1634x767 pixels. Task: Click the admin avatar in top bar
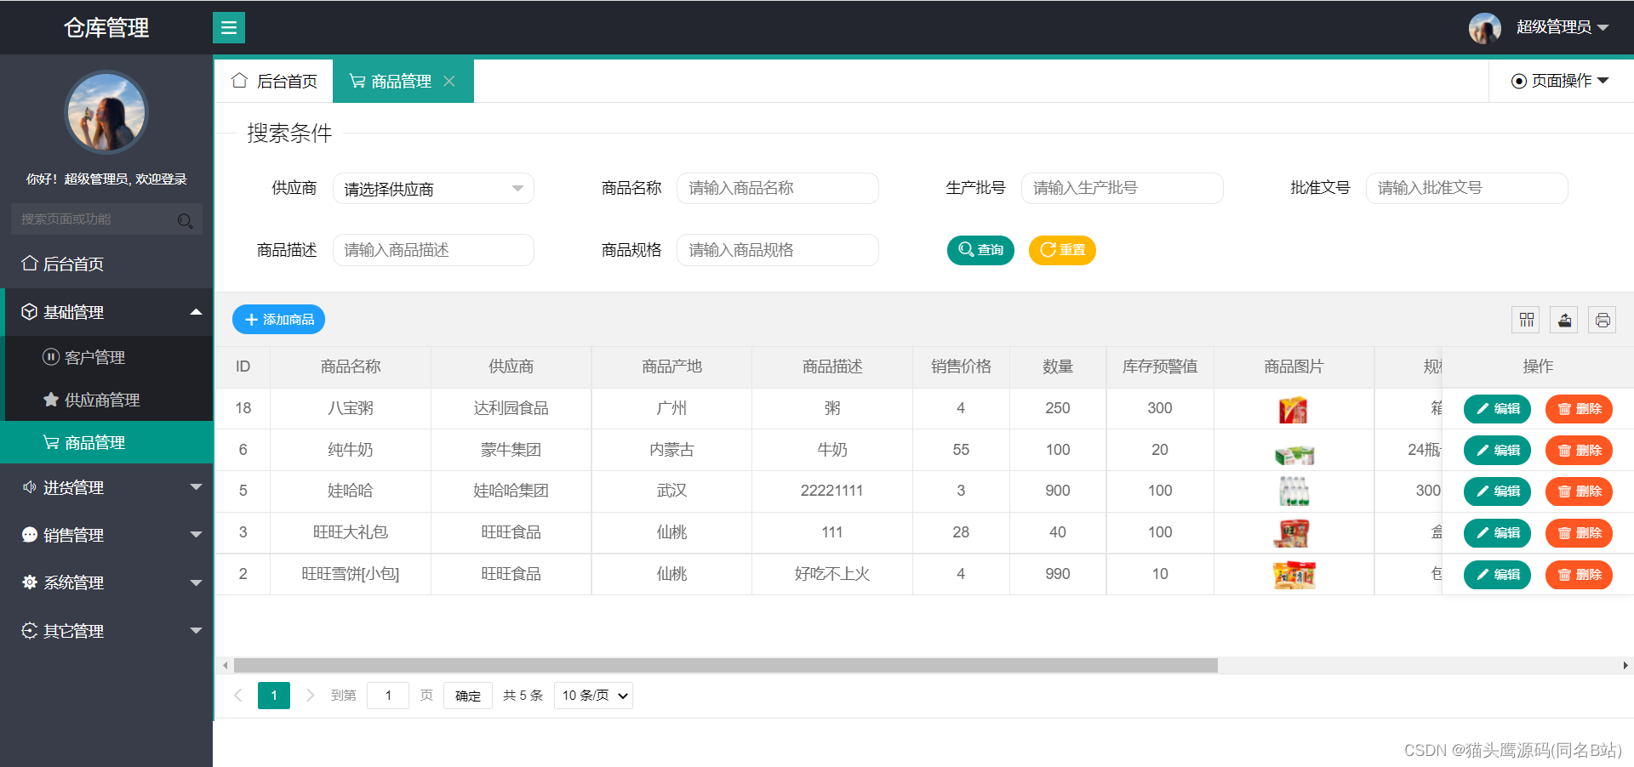(x=1485, y=28)
